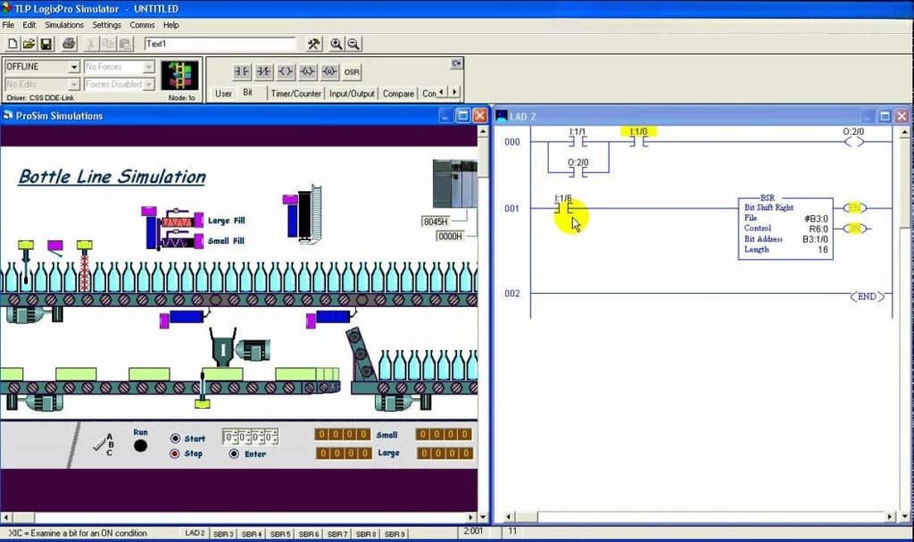Click the Save disk icon
Image resolution: width=914 pixels, height=542 pixels.
pos(46,44)
